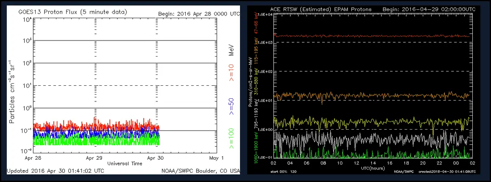Click the ACE RTSW EPAM Protons title
Viewport: 491px width, 182px height.
coord(321,9)
